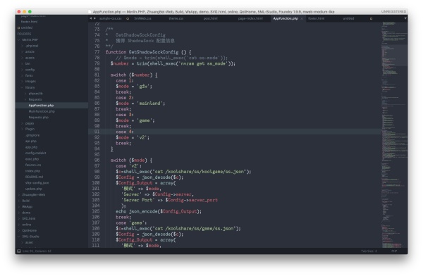Expand the QoiHome folder
The height and width of the screenshot is (276, 423).
19,230
